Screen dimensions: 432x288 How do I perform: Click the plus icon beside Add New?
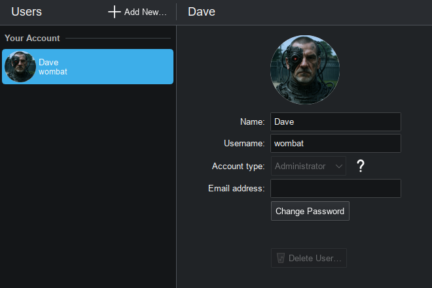pos(115,12)
